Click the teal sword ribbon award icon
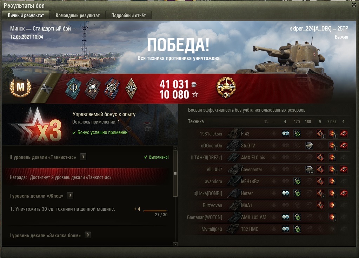Screen dimensions: 359x258 pyautogui.click(x=73, y=88)
